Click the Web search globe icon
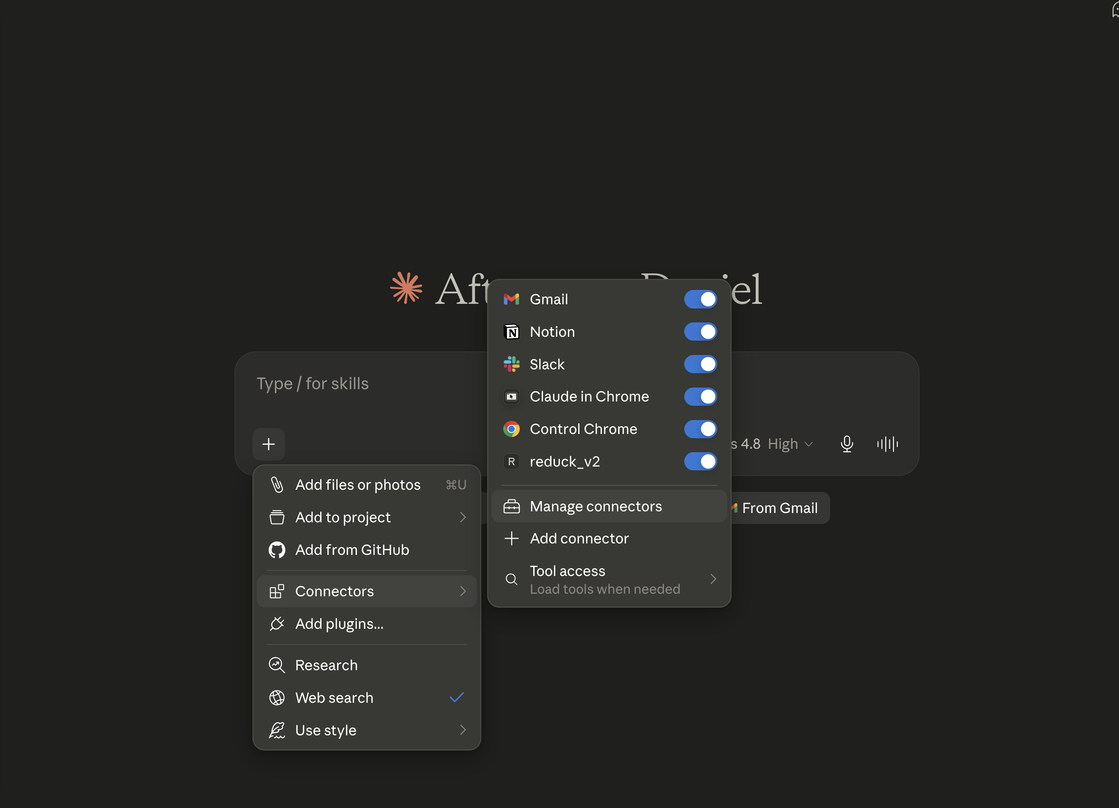Viewport: 1119px width, 808px height. click(277, 698)
